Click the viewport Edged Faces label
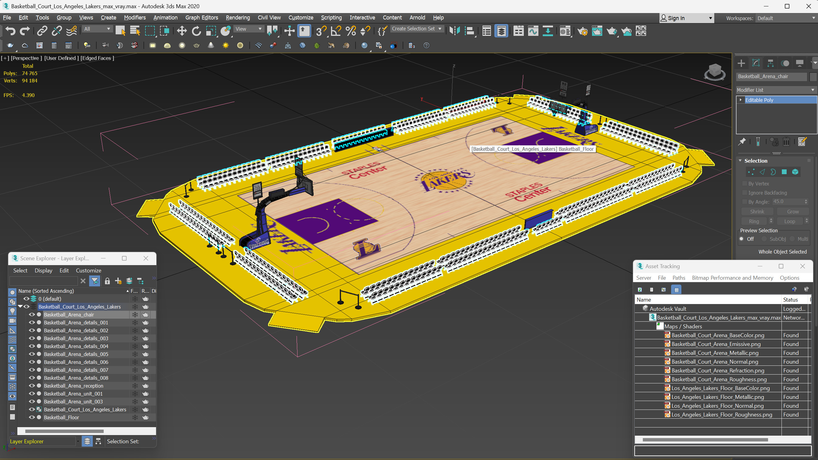The height and width of the screenshot is (460, 818). pos(97,58)
